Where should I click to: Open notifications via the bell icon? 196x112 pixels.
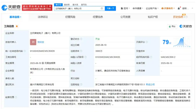(x=179, y=8)
